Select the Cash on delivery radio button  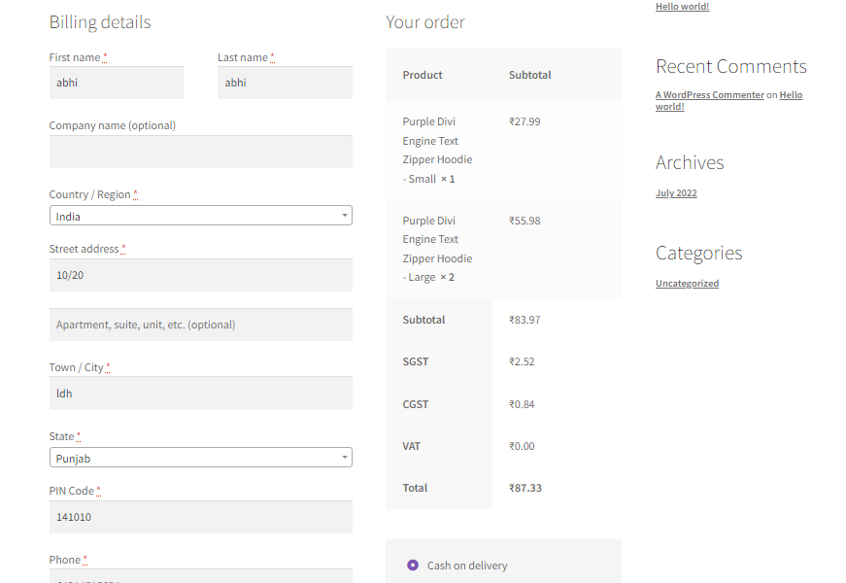tap(413, 565)
